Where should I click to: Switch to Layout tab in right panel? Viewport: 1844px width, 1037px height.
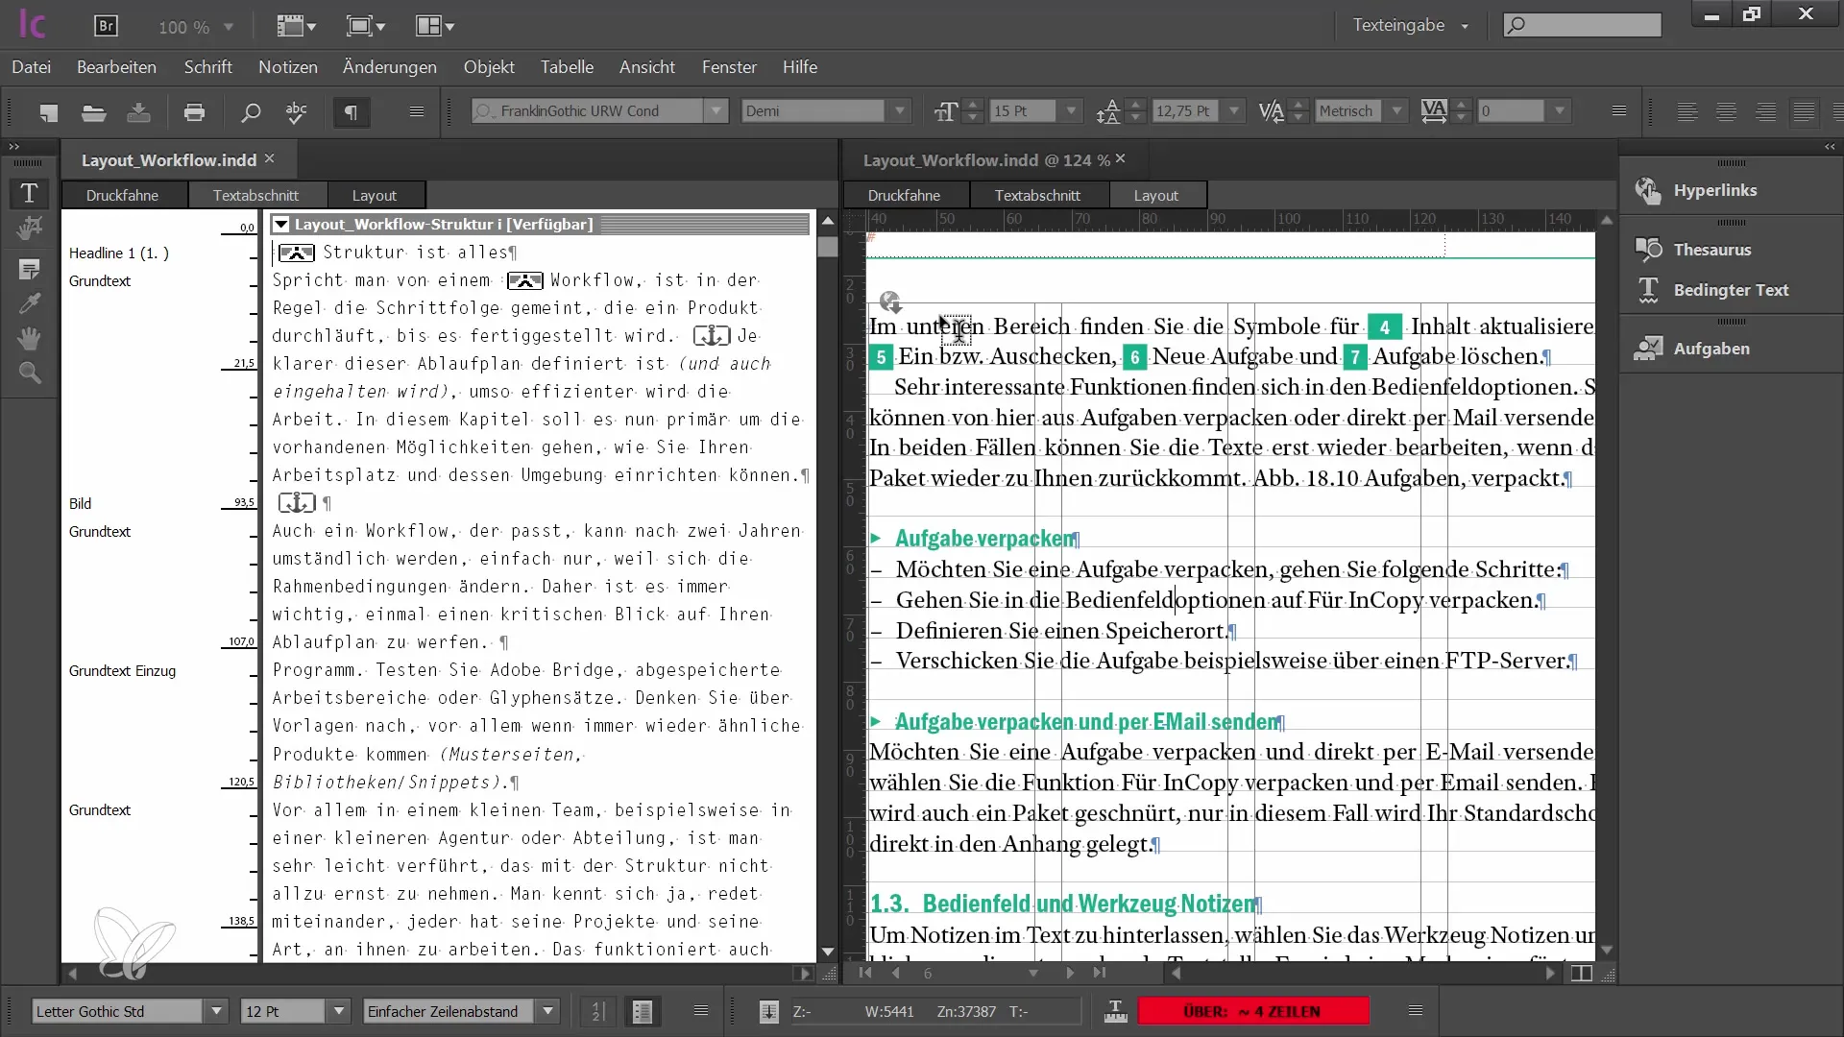pos(1155,194)
